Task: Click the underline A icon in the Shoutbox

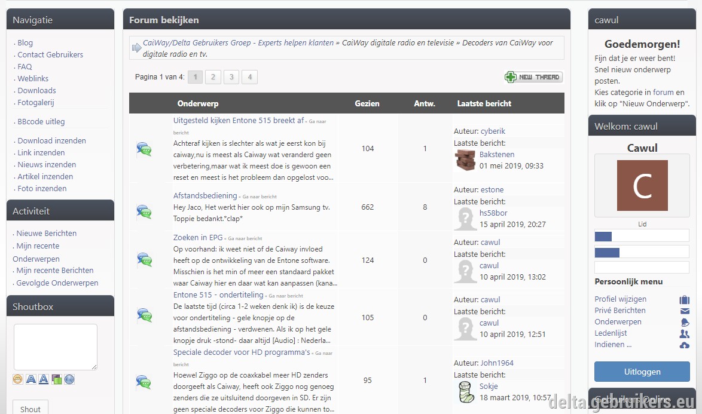Action: pyautogui.click(x=44, y=379)
